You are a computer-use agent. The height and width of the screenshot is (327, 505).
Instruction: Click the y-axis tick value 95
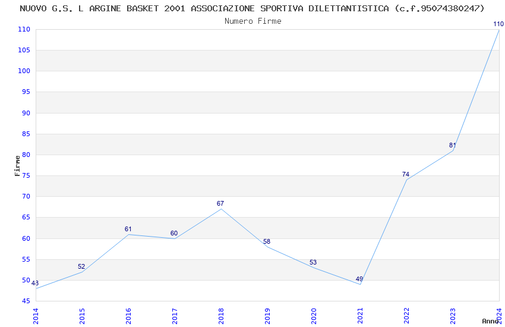pyautogui.click(x=26, y=92)
